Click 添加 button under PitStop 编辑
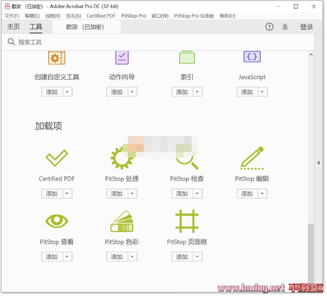Screen dimensions: 327x296 (247, 194)
